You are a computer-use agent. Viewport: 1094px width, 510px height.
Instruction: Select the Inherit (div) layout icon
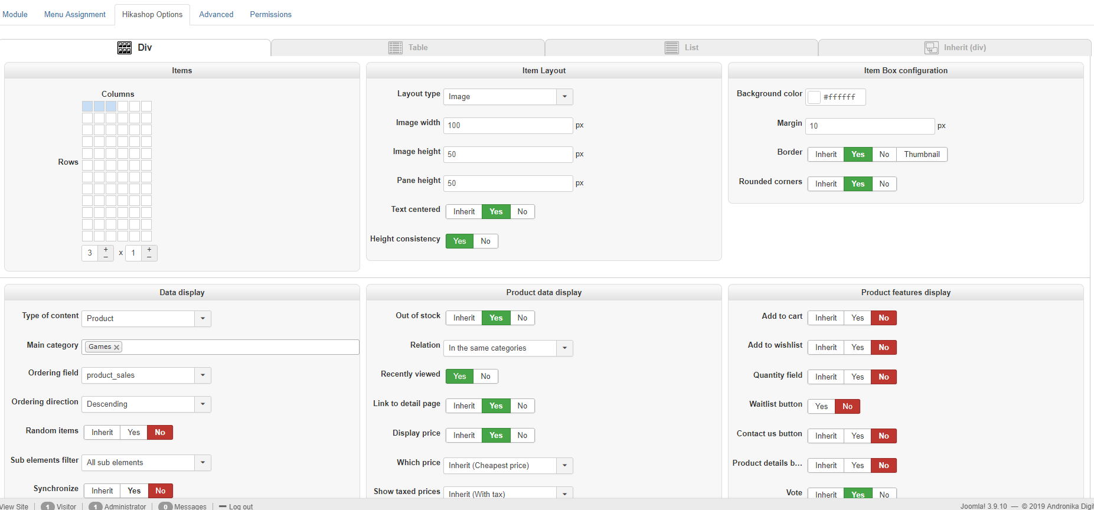(932, 48)
